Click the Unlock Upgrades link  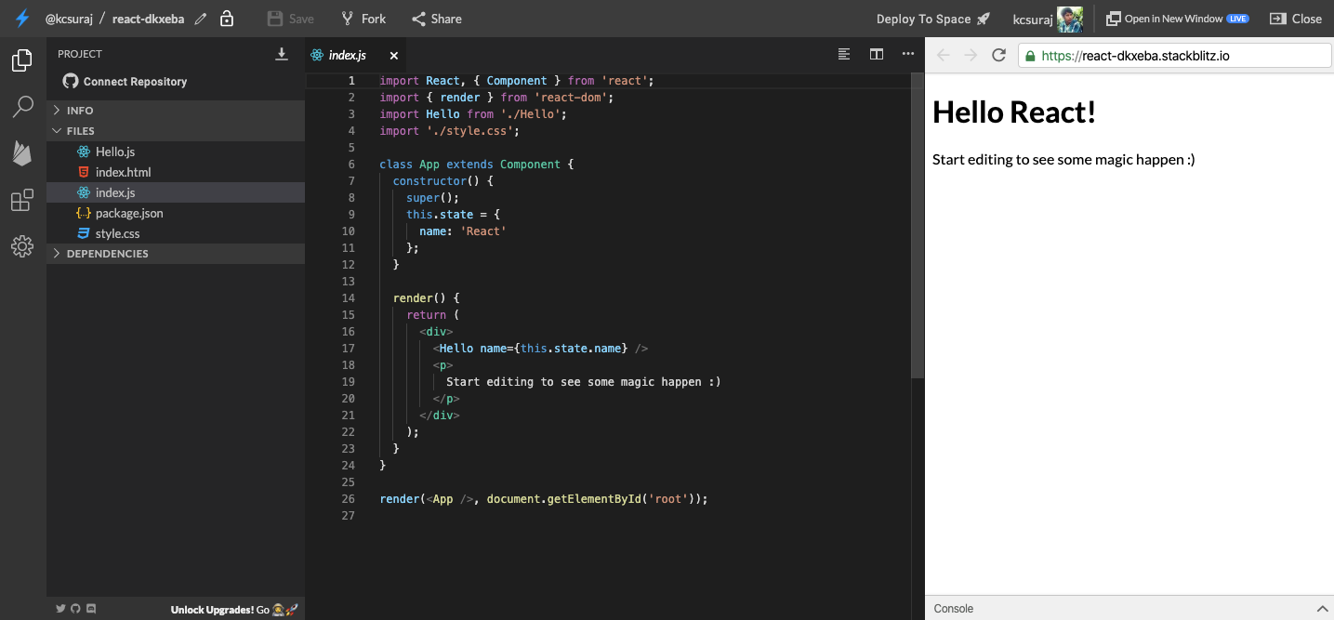point(234,610)
